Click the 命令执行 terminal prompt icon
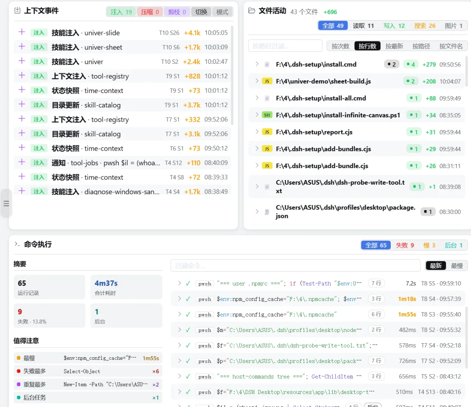The height and width of the screenshot is (407, 471). click(x=17, y=244)
